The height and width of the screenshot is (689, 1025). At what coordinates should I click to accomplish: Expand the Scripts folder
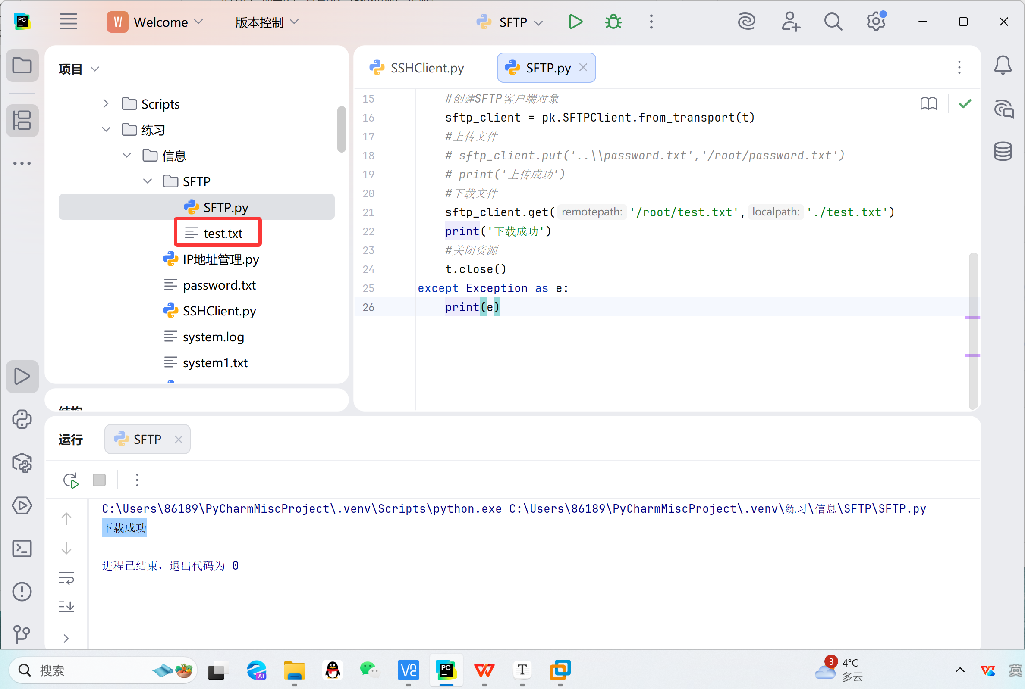(x=106, y=104)
